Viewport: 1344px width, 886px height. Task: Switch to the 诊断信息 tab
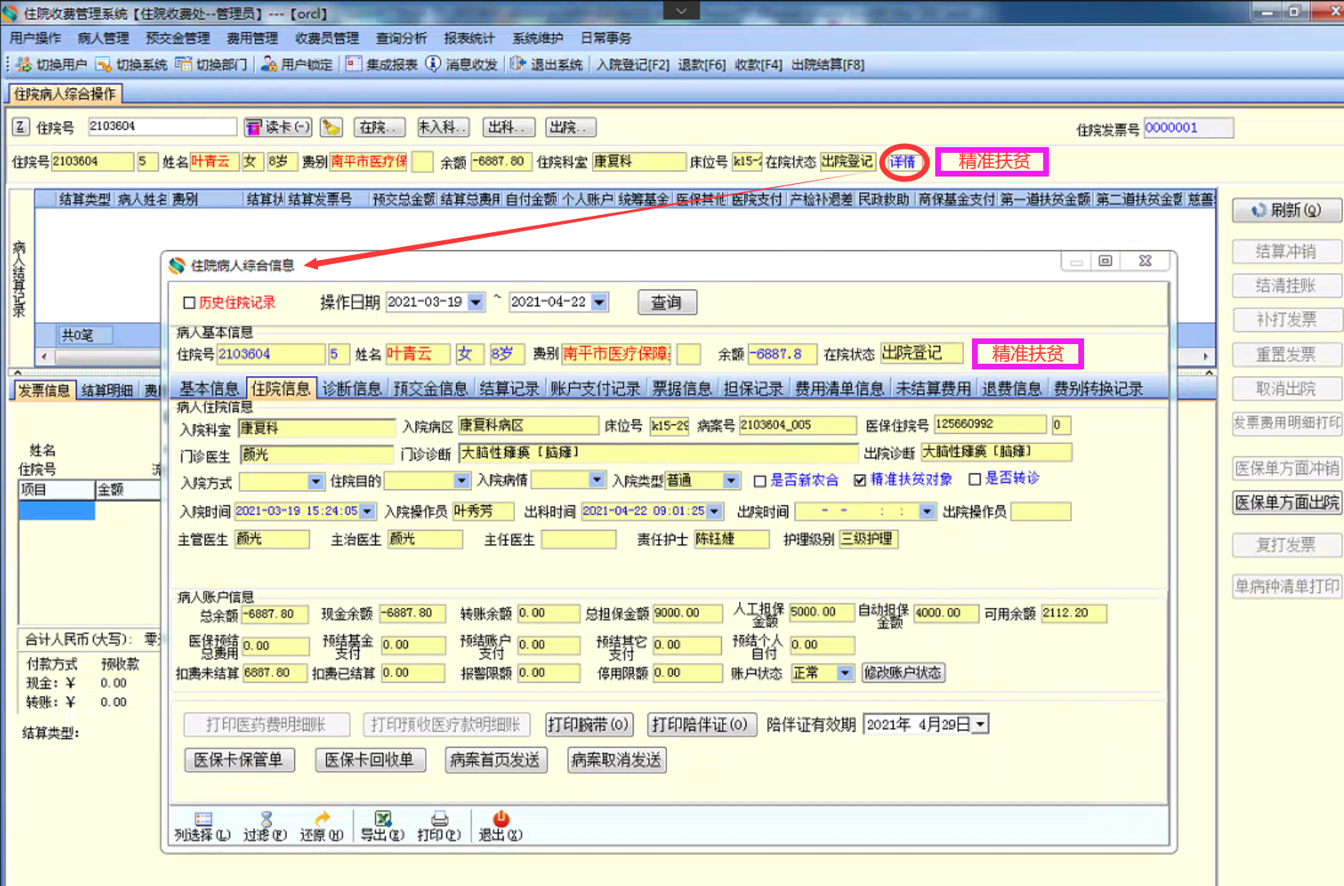pyautogui.click(x=352, y=389)
